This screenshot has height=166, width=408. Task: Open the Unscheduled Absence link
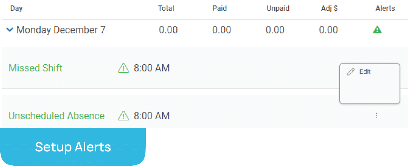57,116
